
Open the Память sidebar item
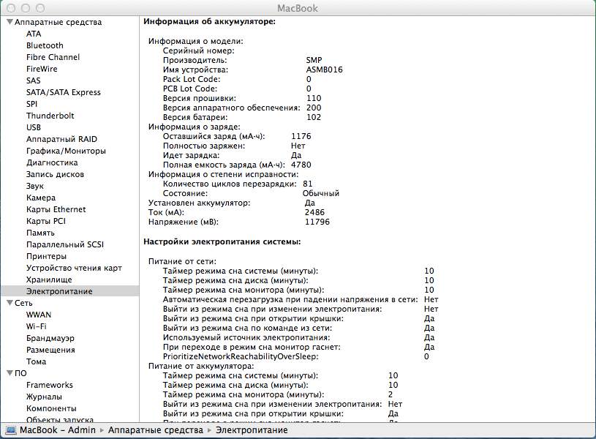(40, 233)
